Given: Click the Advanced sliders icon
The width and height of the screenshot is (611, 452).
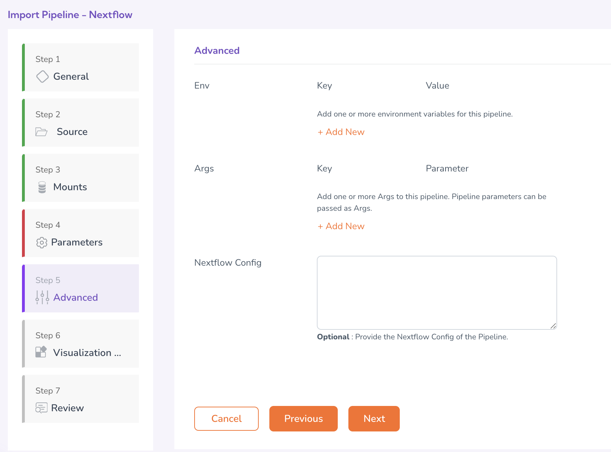Looking at the screenshot, I should tap(42, 298).
